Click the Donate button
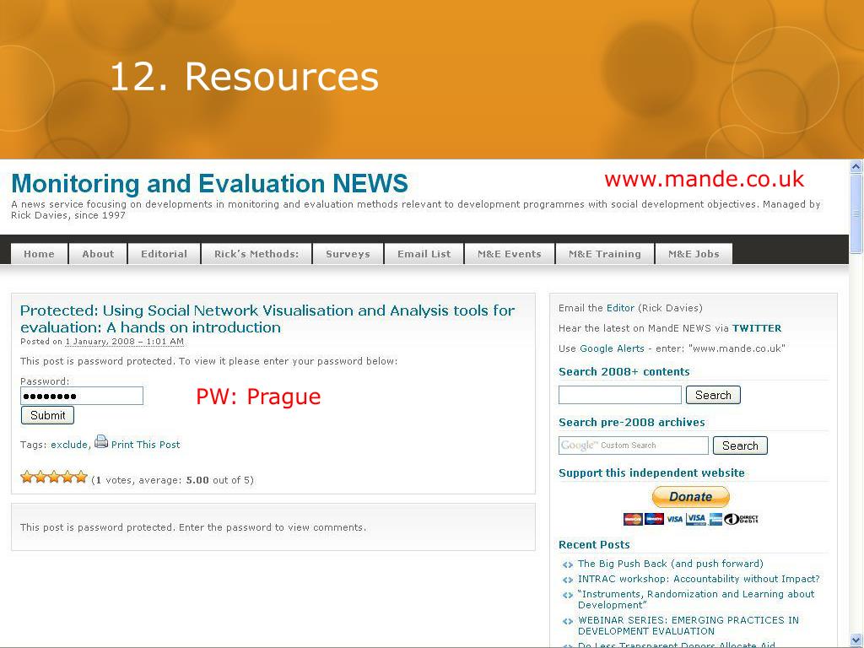 coord(690,496)
